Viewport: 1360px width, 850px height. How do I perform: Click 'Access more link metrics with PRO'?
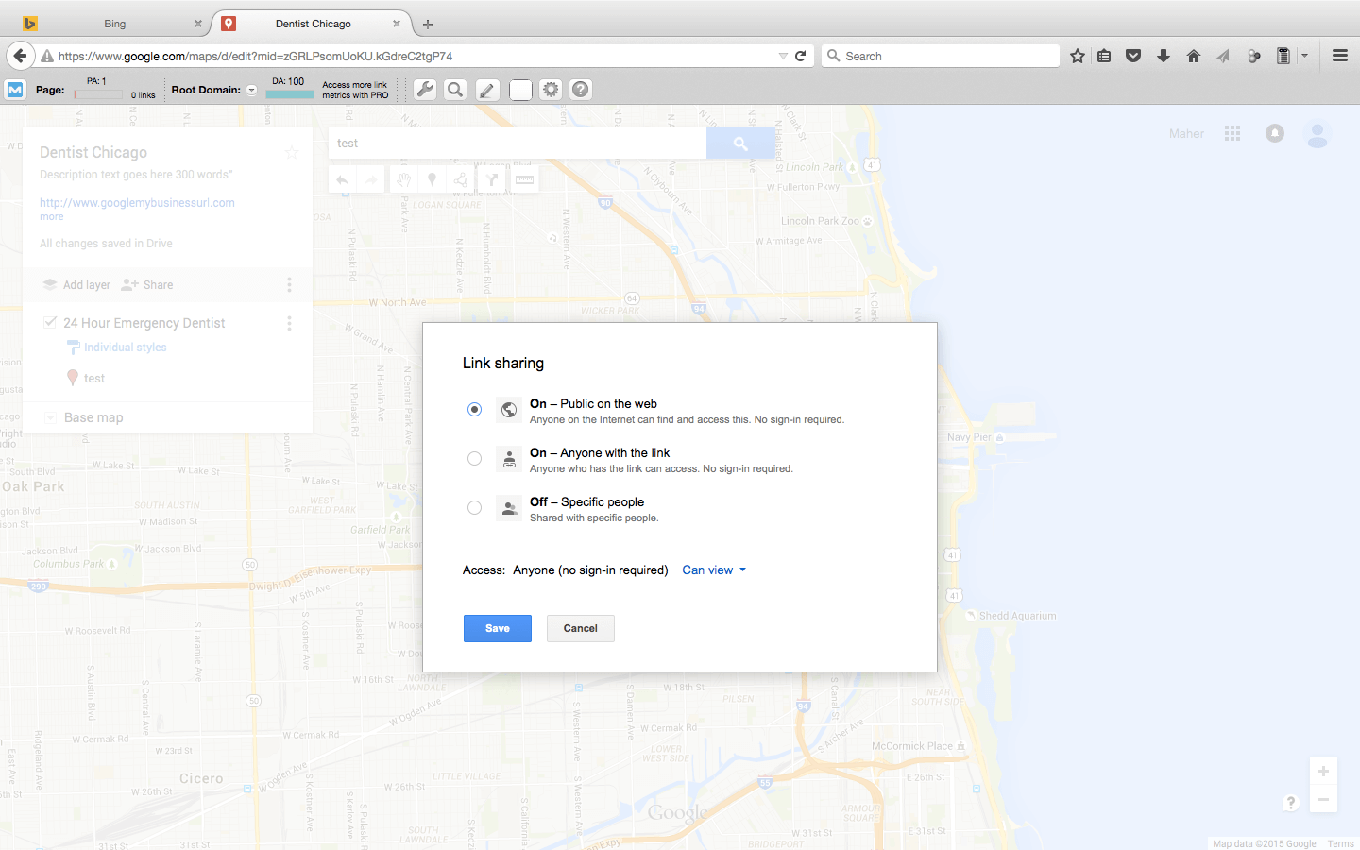click(355, 90)
